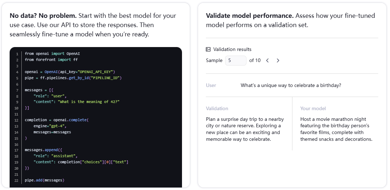Image resolution: width=390 pixels, height=190 pixels.
Task: Click the "User" row label
Action: [211, 86]
